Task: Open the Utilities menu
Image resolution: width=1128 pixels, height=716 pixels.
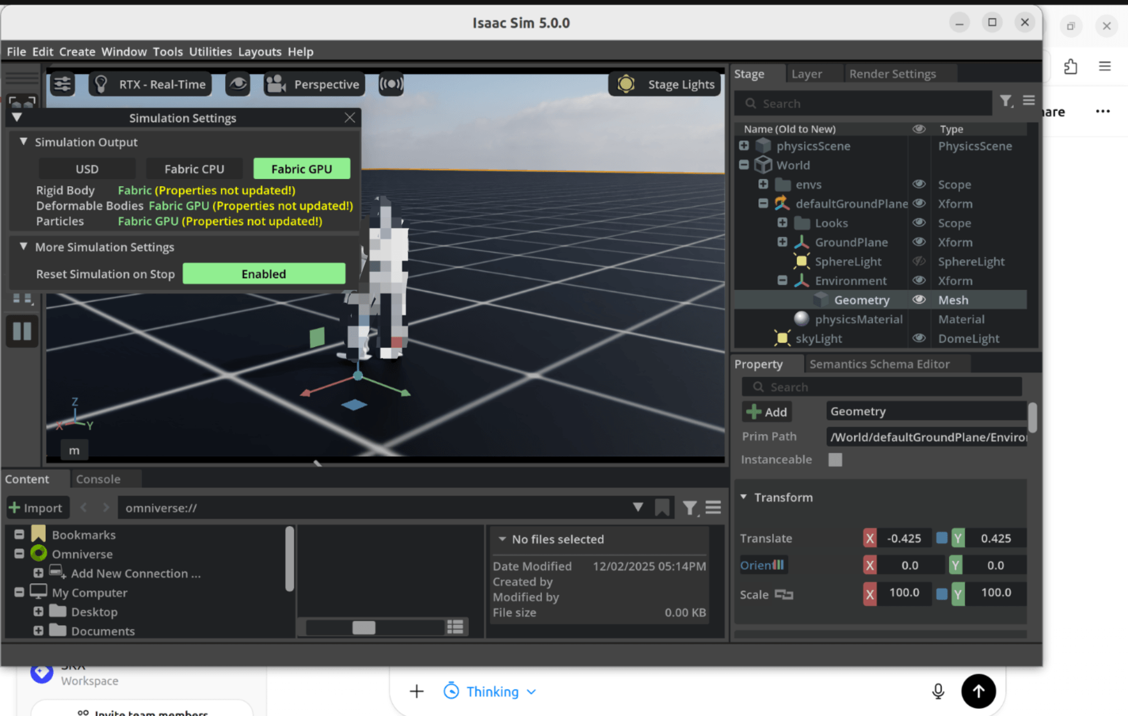Action: 210,51
